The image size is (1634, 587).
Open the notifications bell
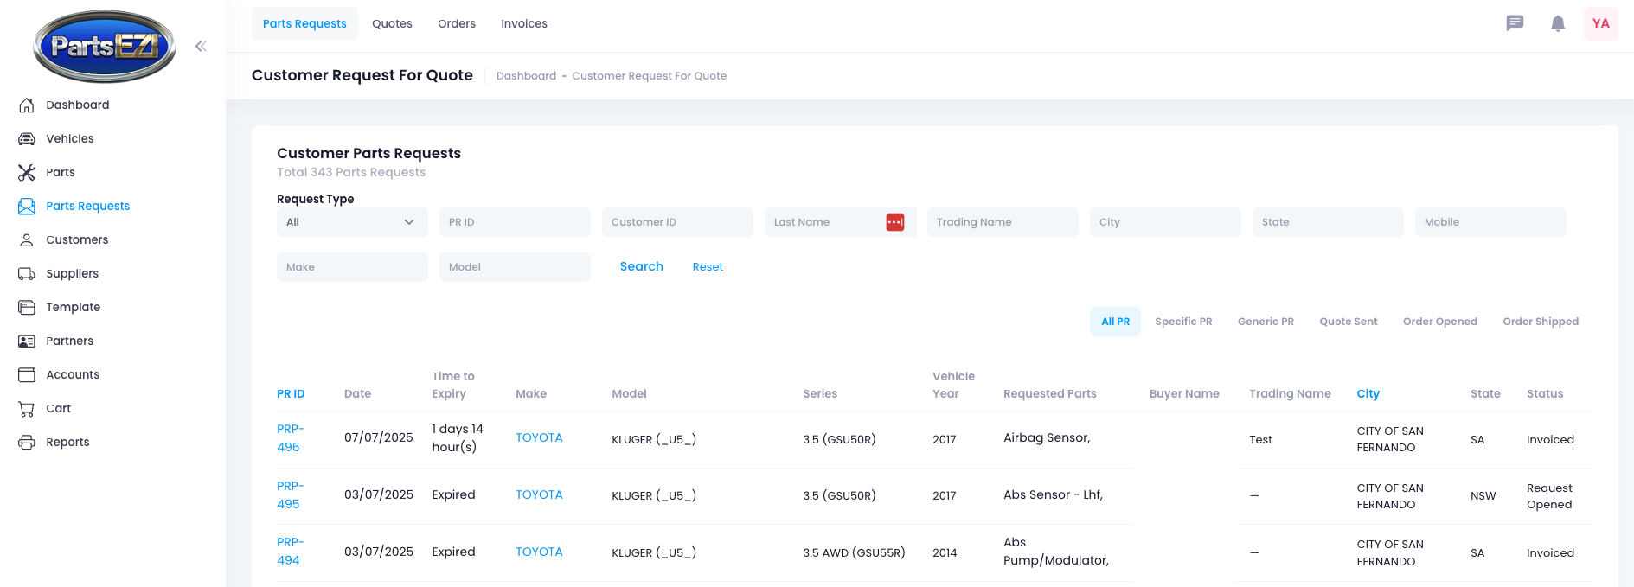(1558, 23)
